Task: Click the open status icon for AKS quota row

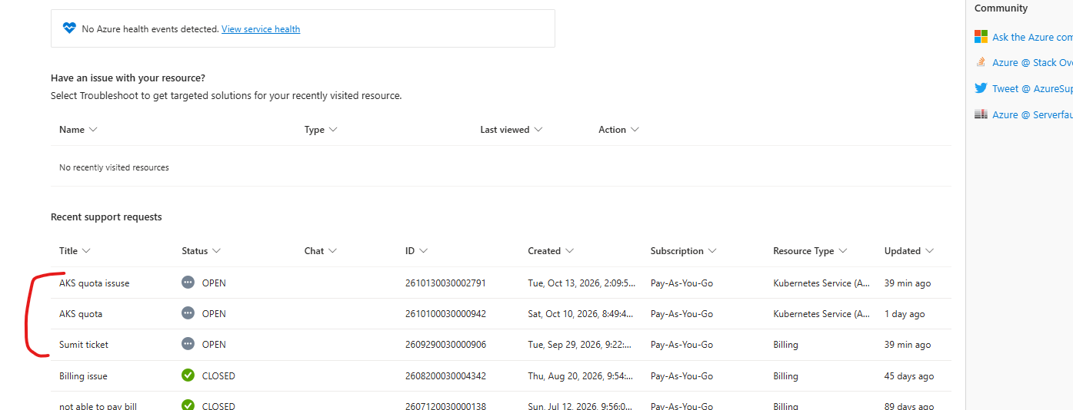Action: pos(188,313)
